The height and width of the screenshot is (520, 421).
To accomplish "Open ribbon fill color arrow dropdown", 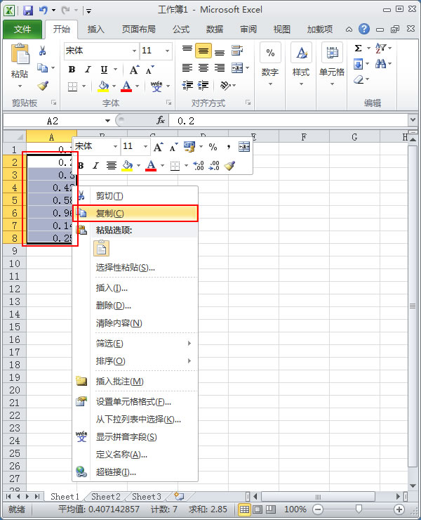I will [x=114, y=86].
